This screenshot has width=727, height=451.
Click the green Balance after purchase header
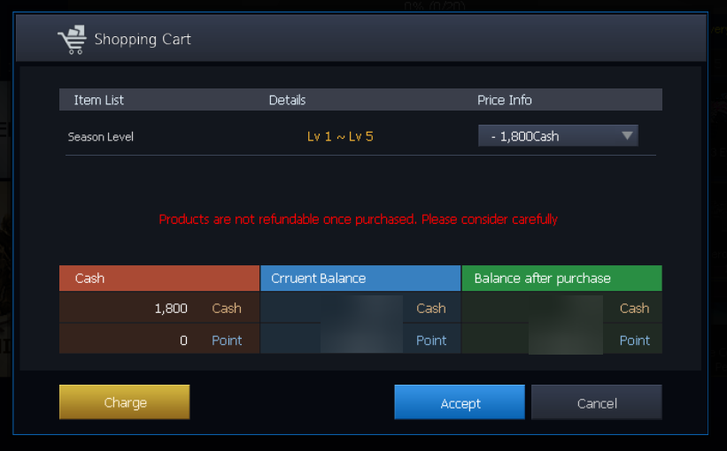tap(561, 279)
